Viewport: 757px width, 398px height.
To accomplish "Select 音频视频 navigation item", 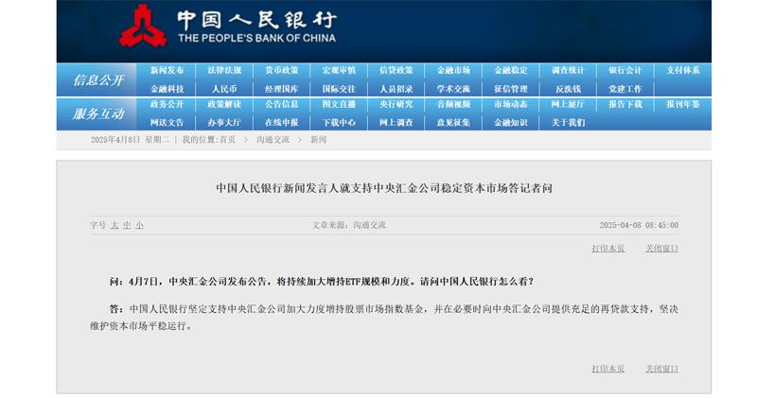I will coord(453,104).
